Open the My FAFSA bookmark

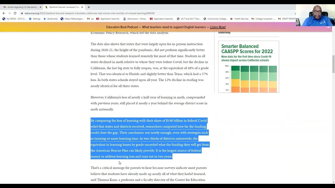(x=14, y=19)
